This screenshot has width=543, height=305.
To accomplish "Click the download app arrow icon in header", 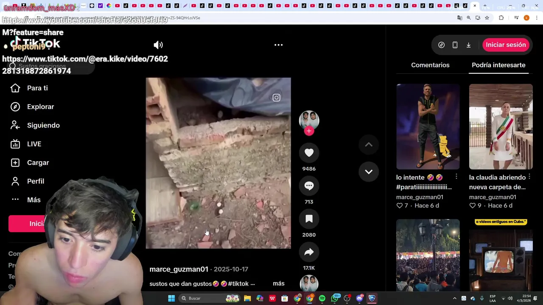I will tap(468, 45).
